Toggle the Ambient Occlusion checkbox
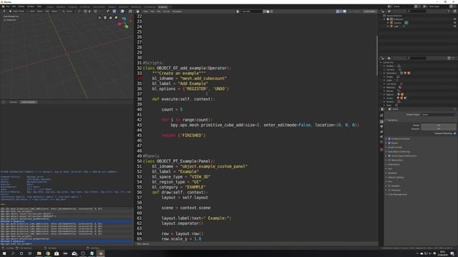The image size is (458, 257). [389, 138]
